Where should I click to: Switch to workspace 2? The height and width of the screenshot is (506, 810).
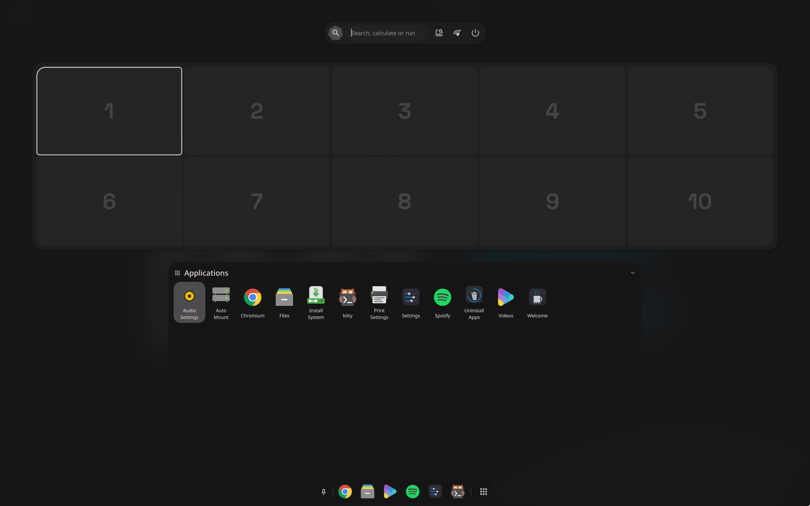[x=257, y=111]
